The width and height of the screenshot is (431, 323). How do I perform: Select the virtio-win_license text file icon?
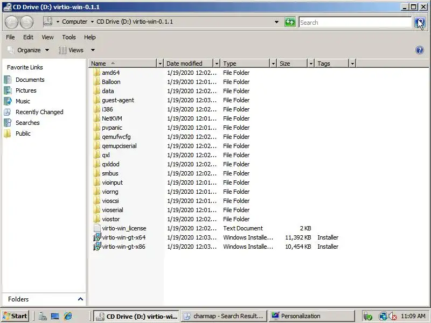point(97,228)
